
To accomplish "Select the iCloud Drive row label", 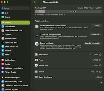I will [x=43, y=65].
